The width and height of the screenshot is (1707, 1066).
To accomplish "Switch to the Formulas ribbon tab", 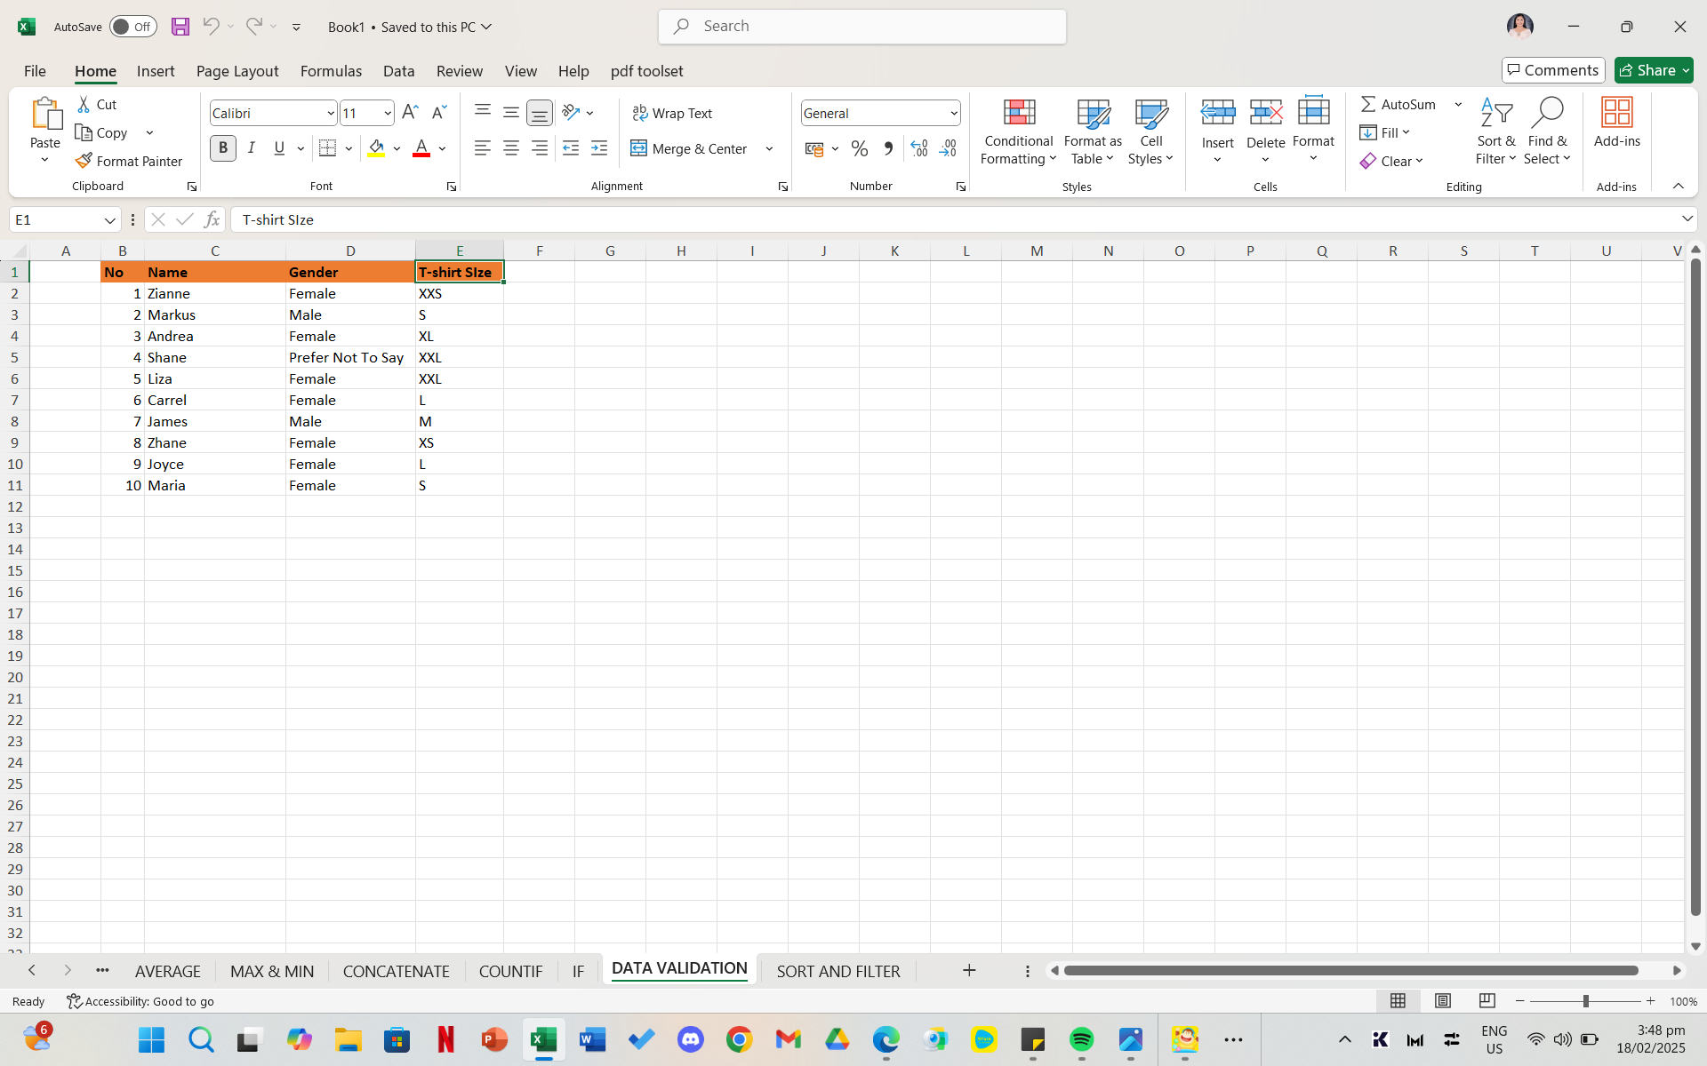I will pos(331,71).
